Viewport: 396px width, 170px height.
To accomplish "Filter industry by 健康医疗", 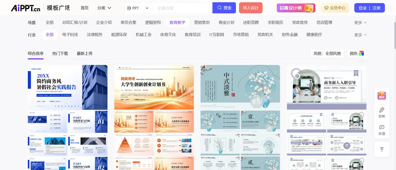I will 314,35.
